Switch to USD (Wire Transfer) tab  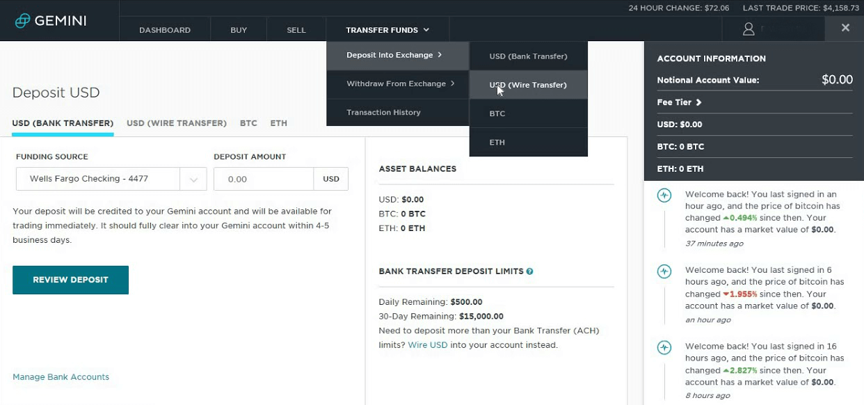(177, 123)
